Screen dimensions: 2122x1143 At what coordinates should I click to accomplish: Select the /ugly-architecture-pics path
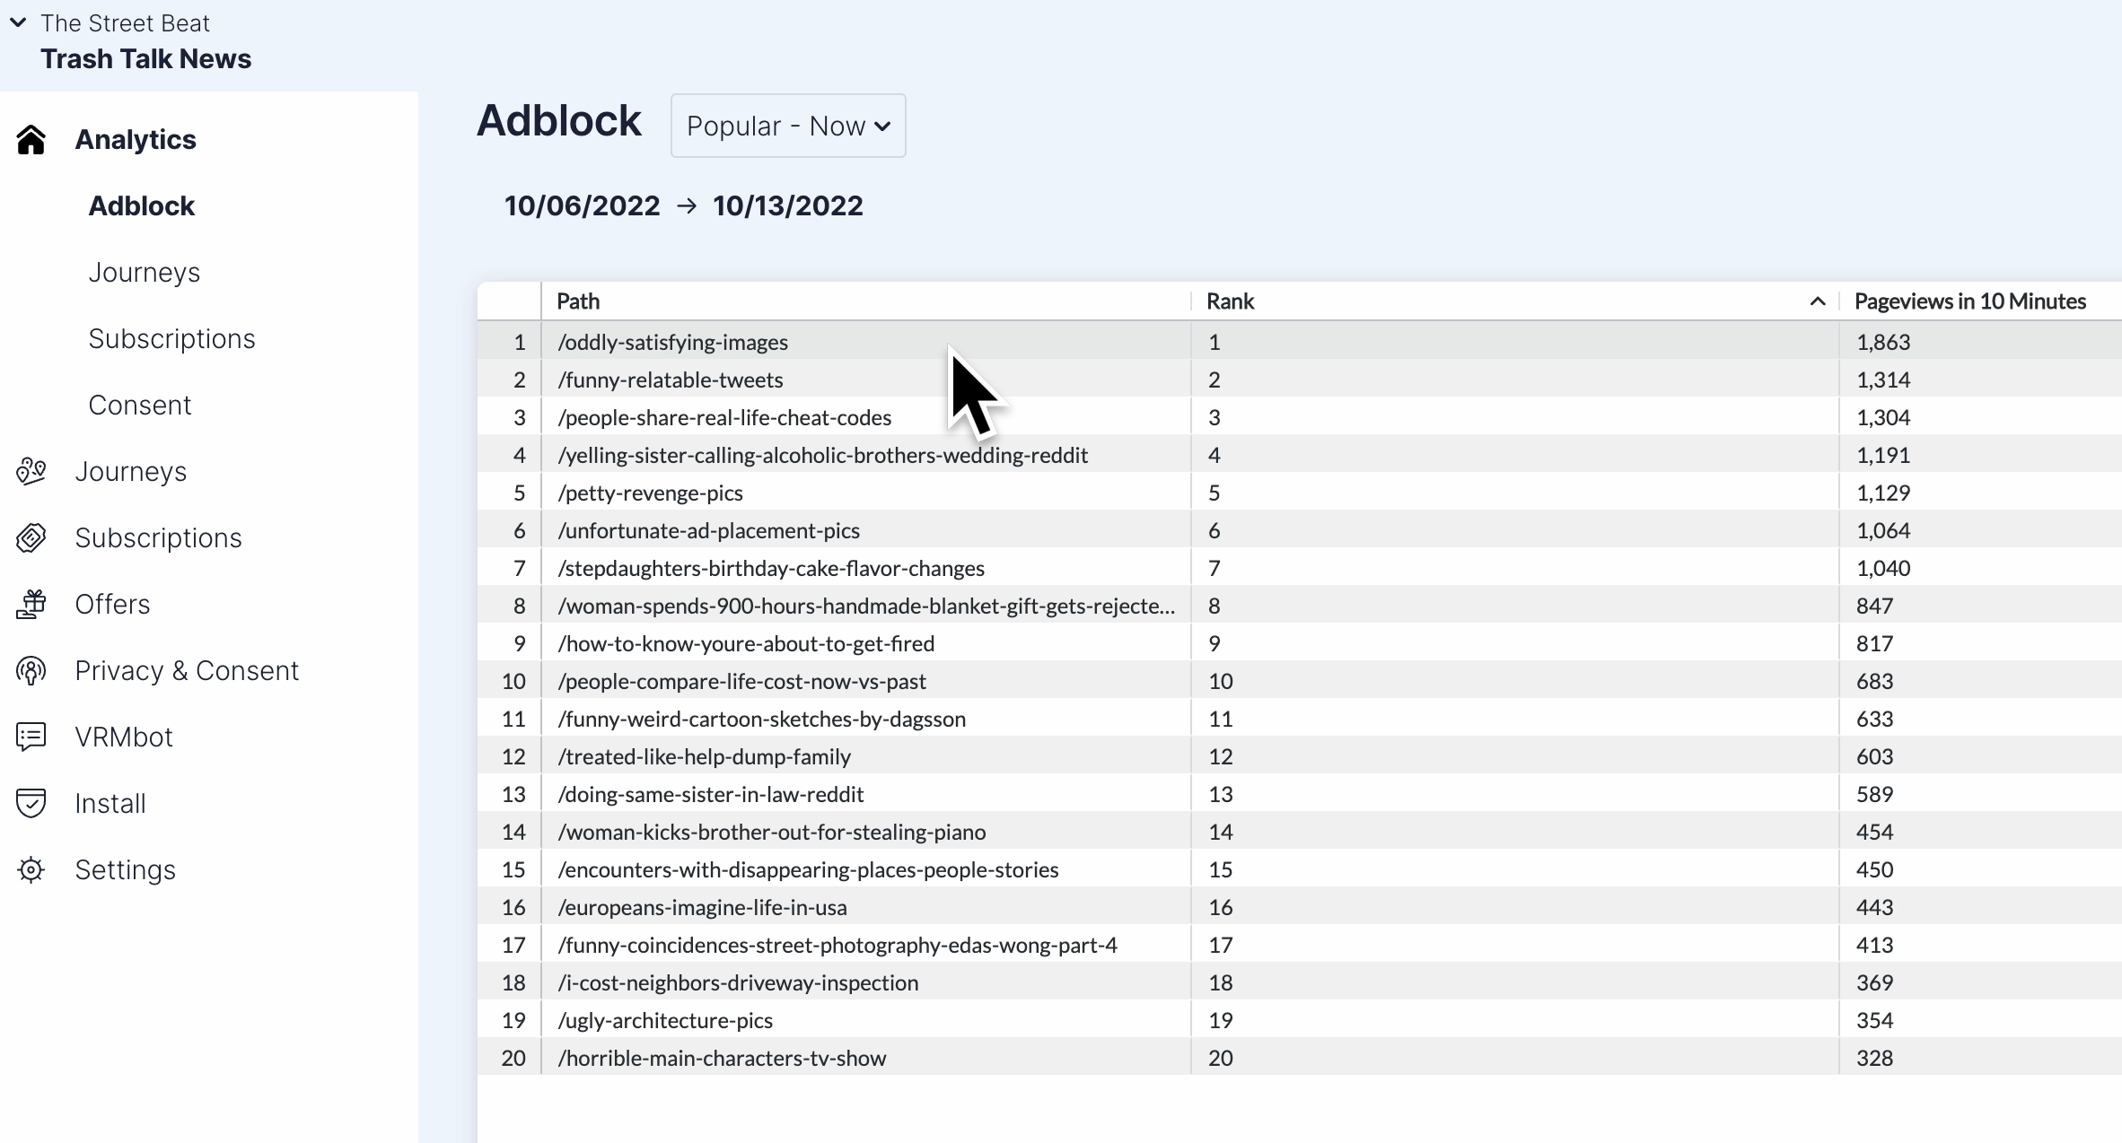point(665,1021)
